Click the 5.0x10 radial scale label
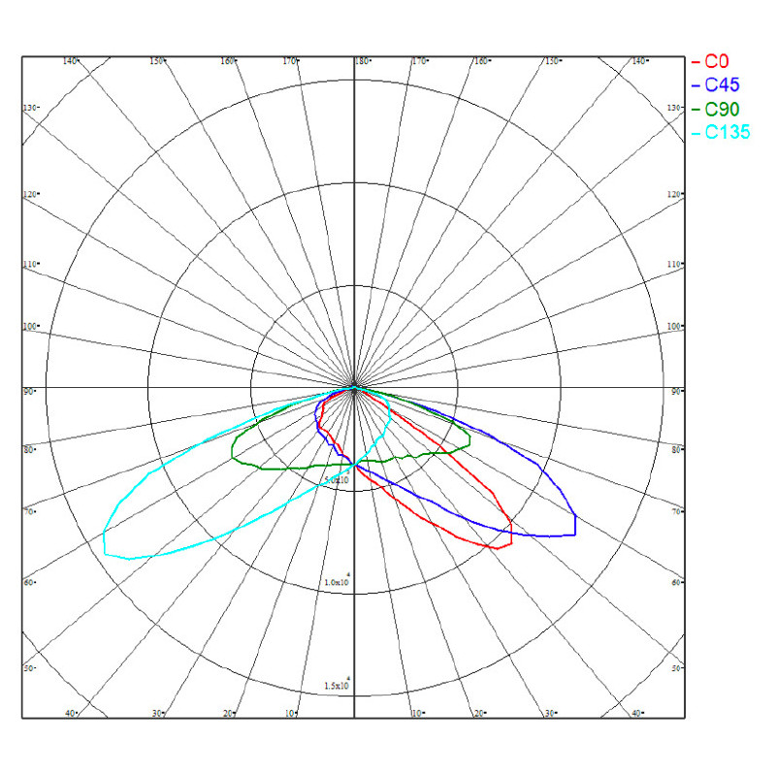This screenshot has width=776, height=776. 337,478
